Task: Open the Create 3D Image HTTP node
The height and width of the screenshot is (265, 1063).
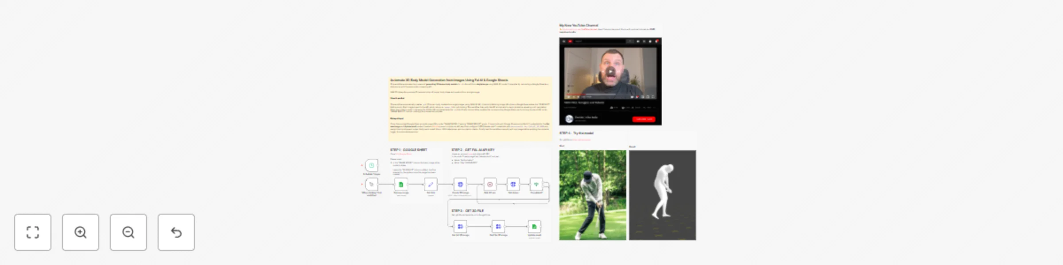Action: 460,184
